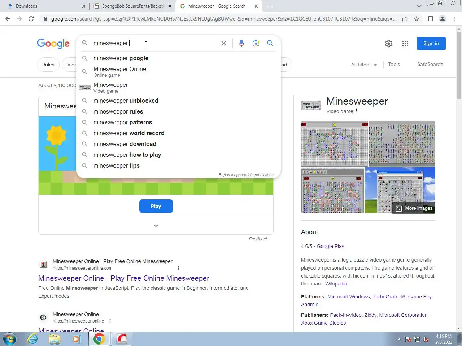Viewport: 462px width, 346px height.
Task: Choose suggestion minesweeper download
Action: click(178, 144)
